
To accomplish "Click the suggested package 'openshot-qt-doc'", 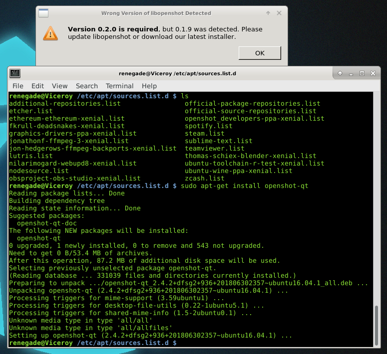I will pyautogui.click(x=47, y=223).
